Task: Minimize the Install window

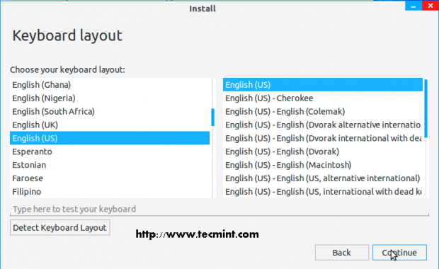Action: coord(414,6)
